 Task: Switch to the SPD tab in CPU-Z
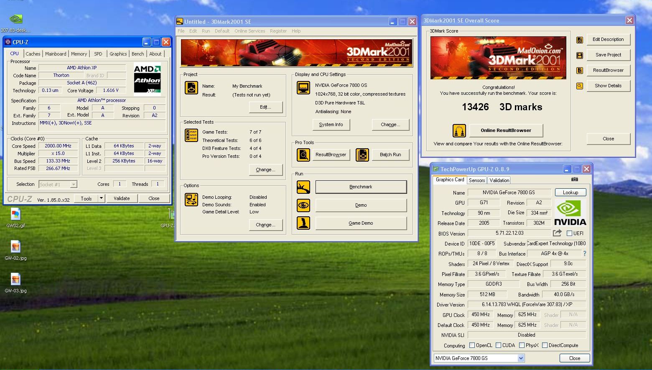(98, 54)
